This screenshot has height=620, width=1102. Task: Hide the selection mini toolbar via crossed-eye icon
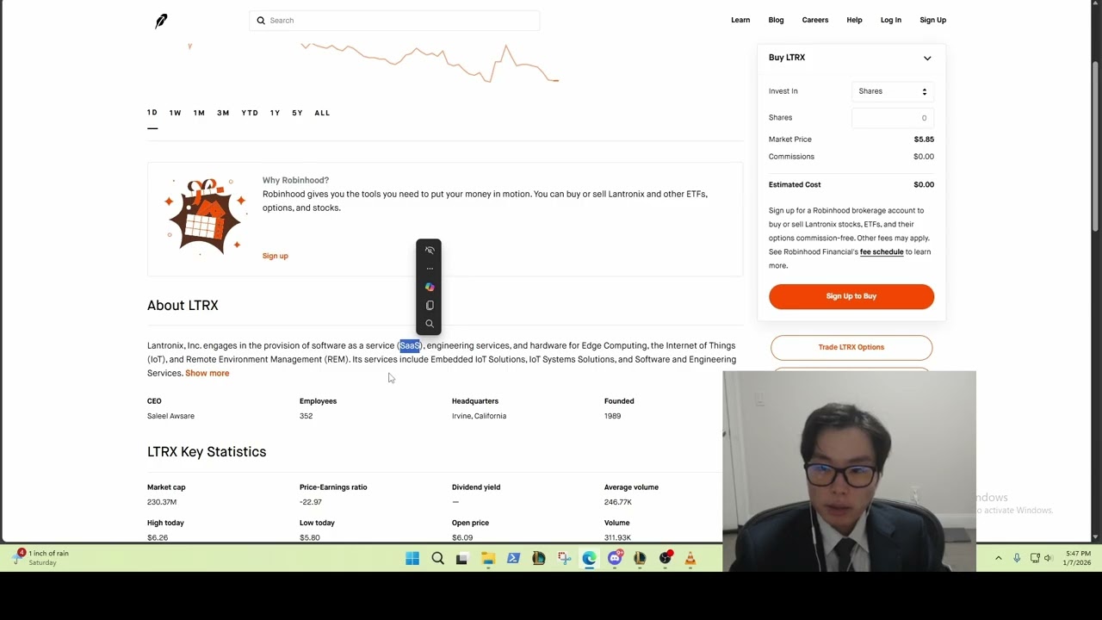[430, 250]
